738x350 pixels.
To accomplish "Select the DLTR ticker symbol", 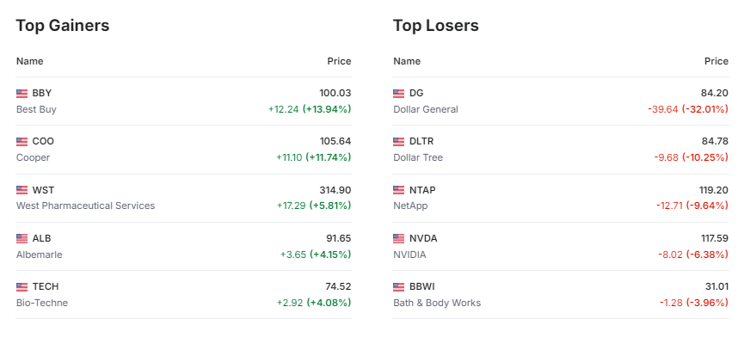I will (421, 141).
